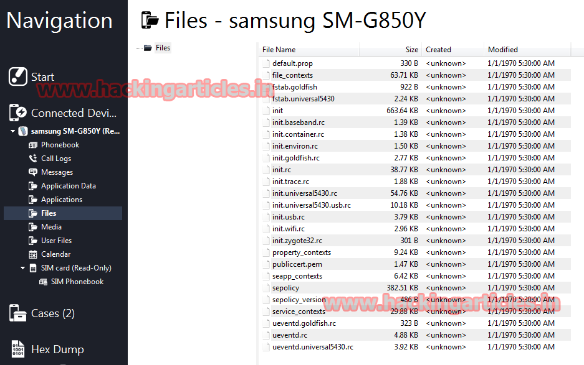Click the Phonebook icon
The height and width of the screenshot is (365, 584).
coord(33,145)
